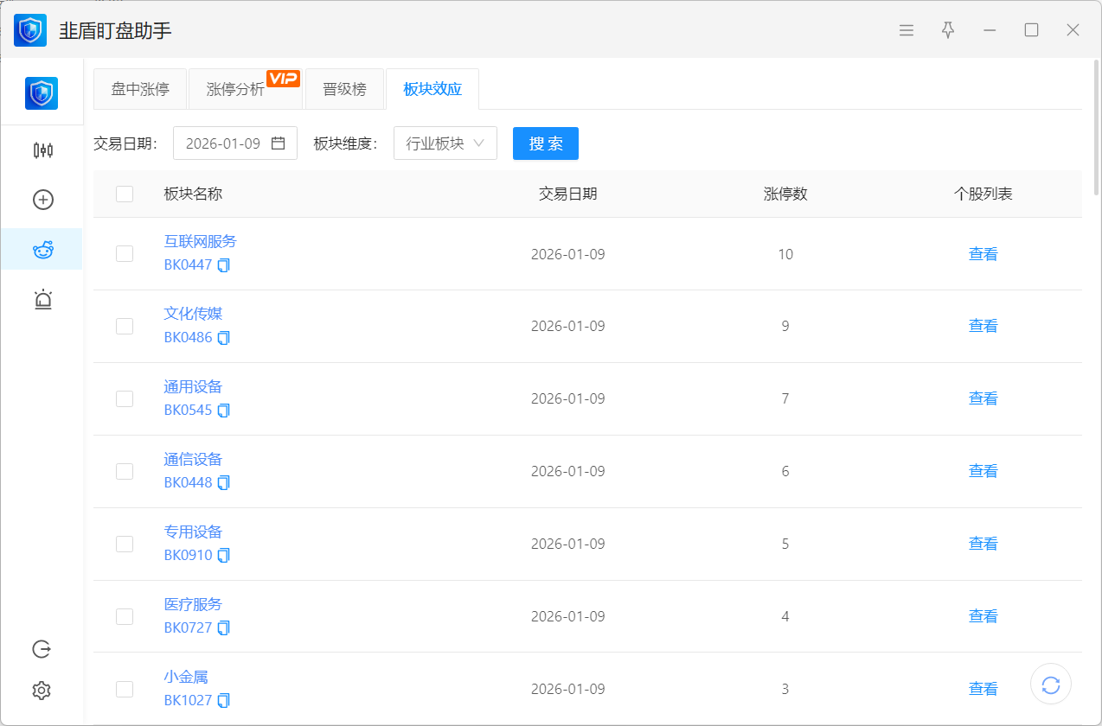Click the plus circle sidebar icon
Screen dimensions: 1102x726
click(42, 200)
